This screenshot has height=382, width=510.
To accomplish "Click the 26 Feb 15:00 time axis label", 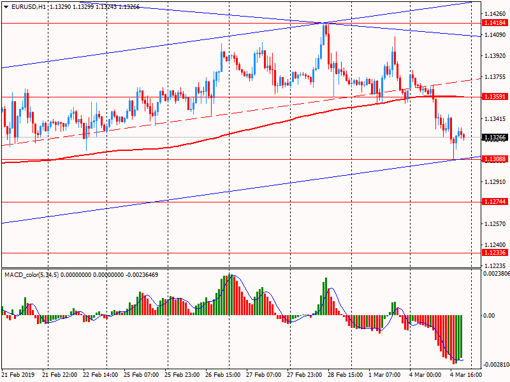I will (224, 375).
